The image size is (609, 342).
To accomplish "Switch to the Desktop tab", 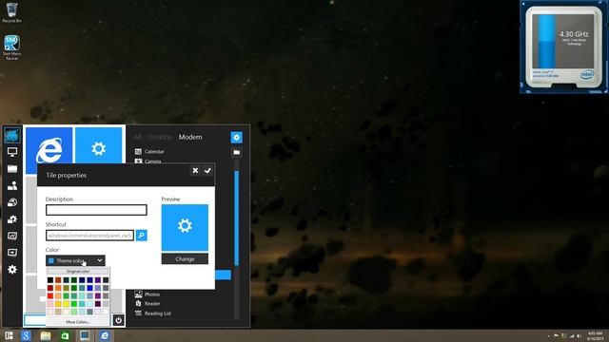I will pos(160,137).
